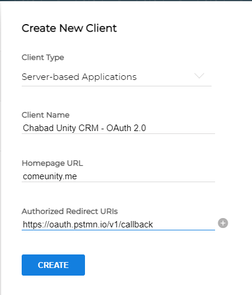Screen dimensions: 252x295
Task: Click the 'Authorized Redirect URIs' label
Action: coord(70,212)
